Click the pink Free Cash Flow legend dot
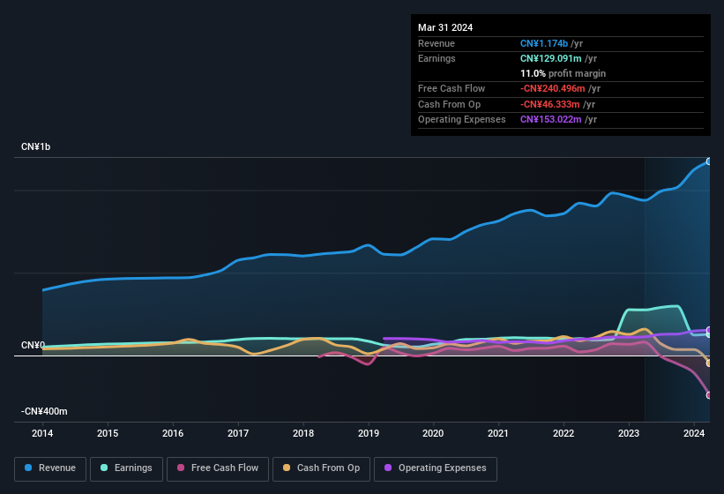This screenshot has height=494, width=724. [x=181, y=468]
